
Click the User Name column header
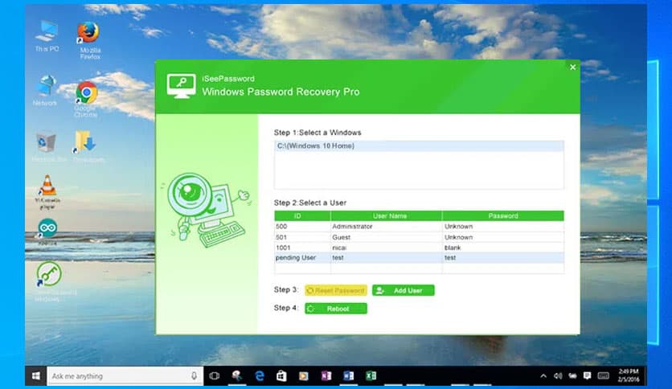pos(386,216)
